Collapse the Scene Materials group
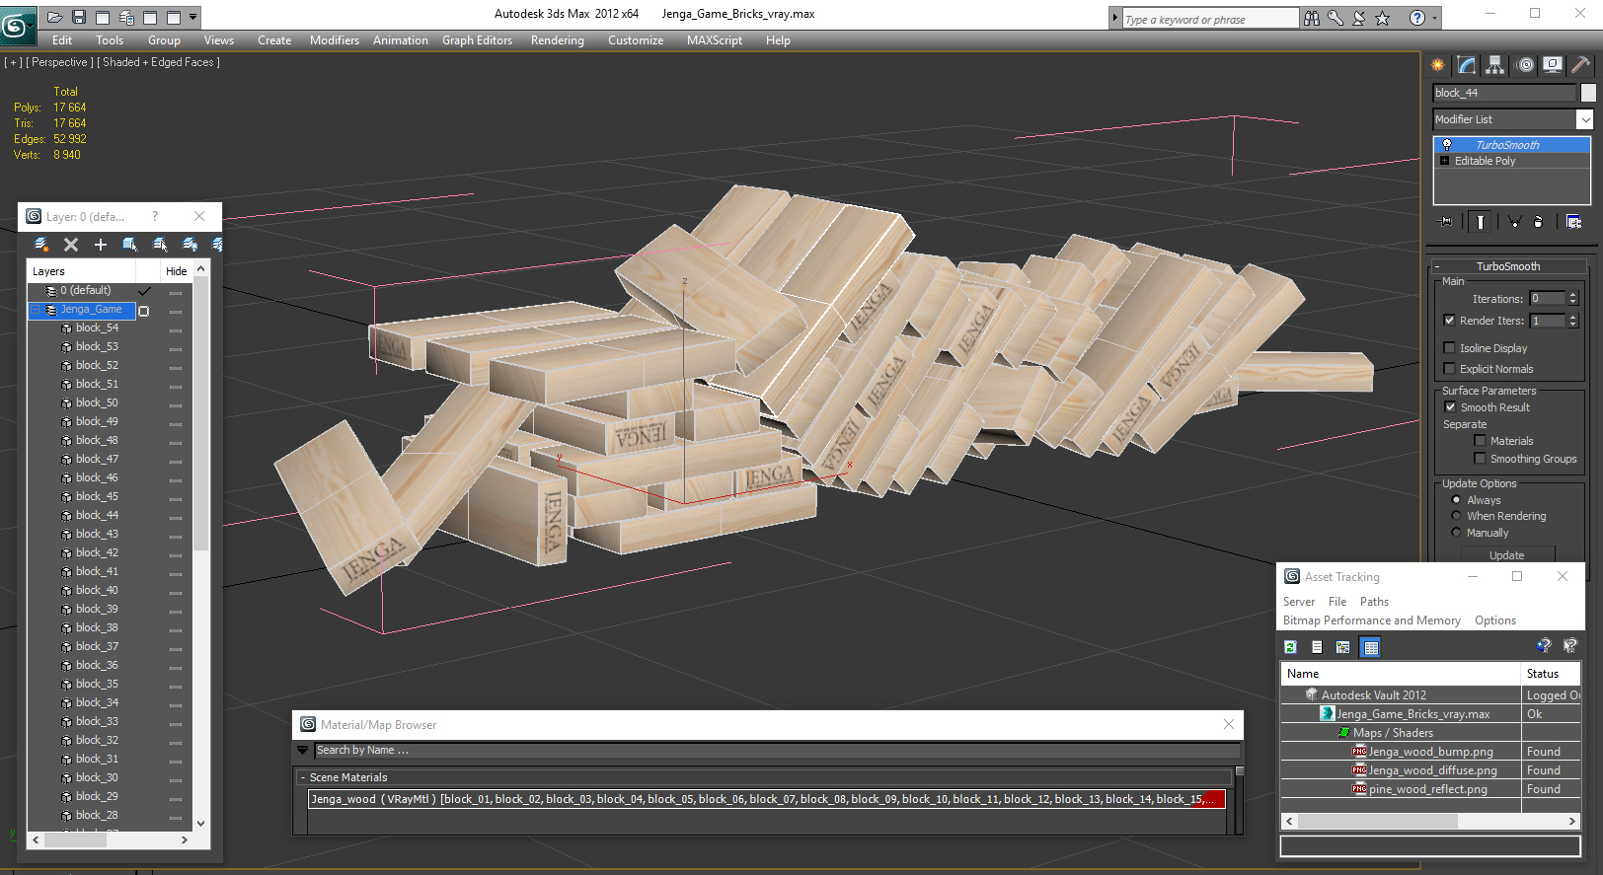 [x=303, y=777]
